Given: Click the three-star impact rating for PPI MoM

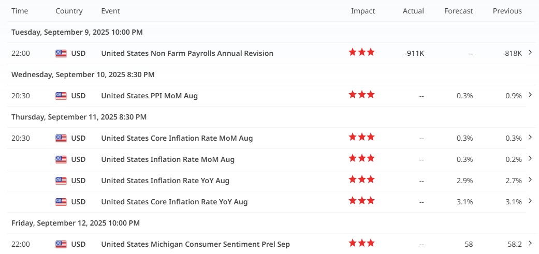Looking at the screenshot, I should click(361, 95).
